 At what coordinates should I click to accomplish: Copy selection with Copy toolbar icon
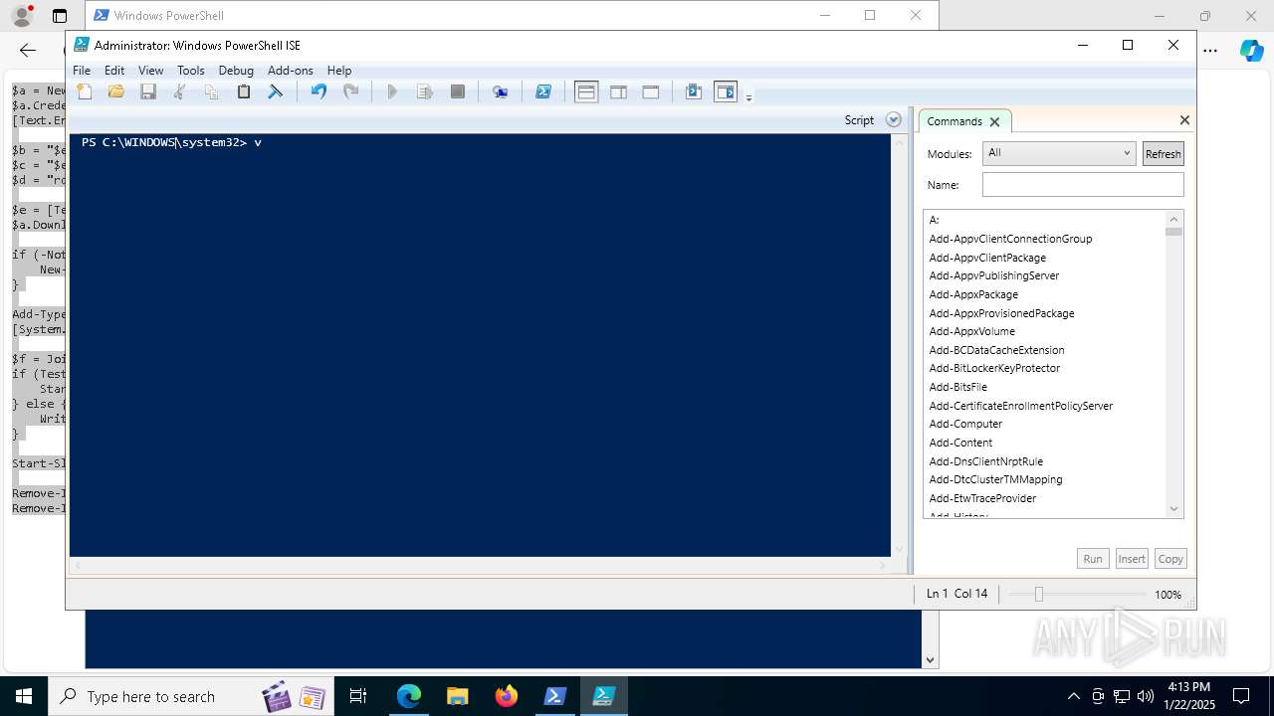[211, 91]
